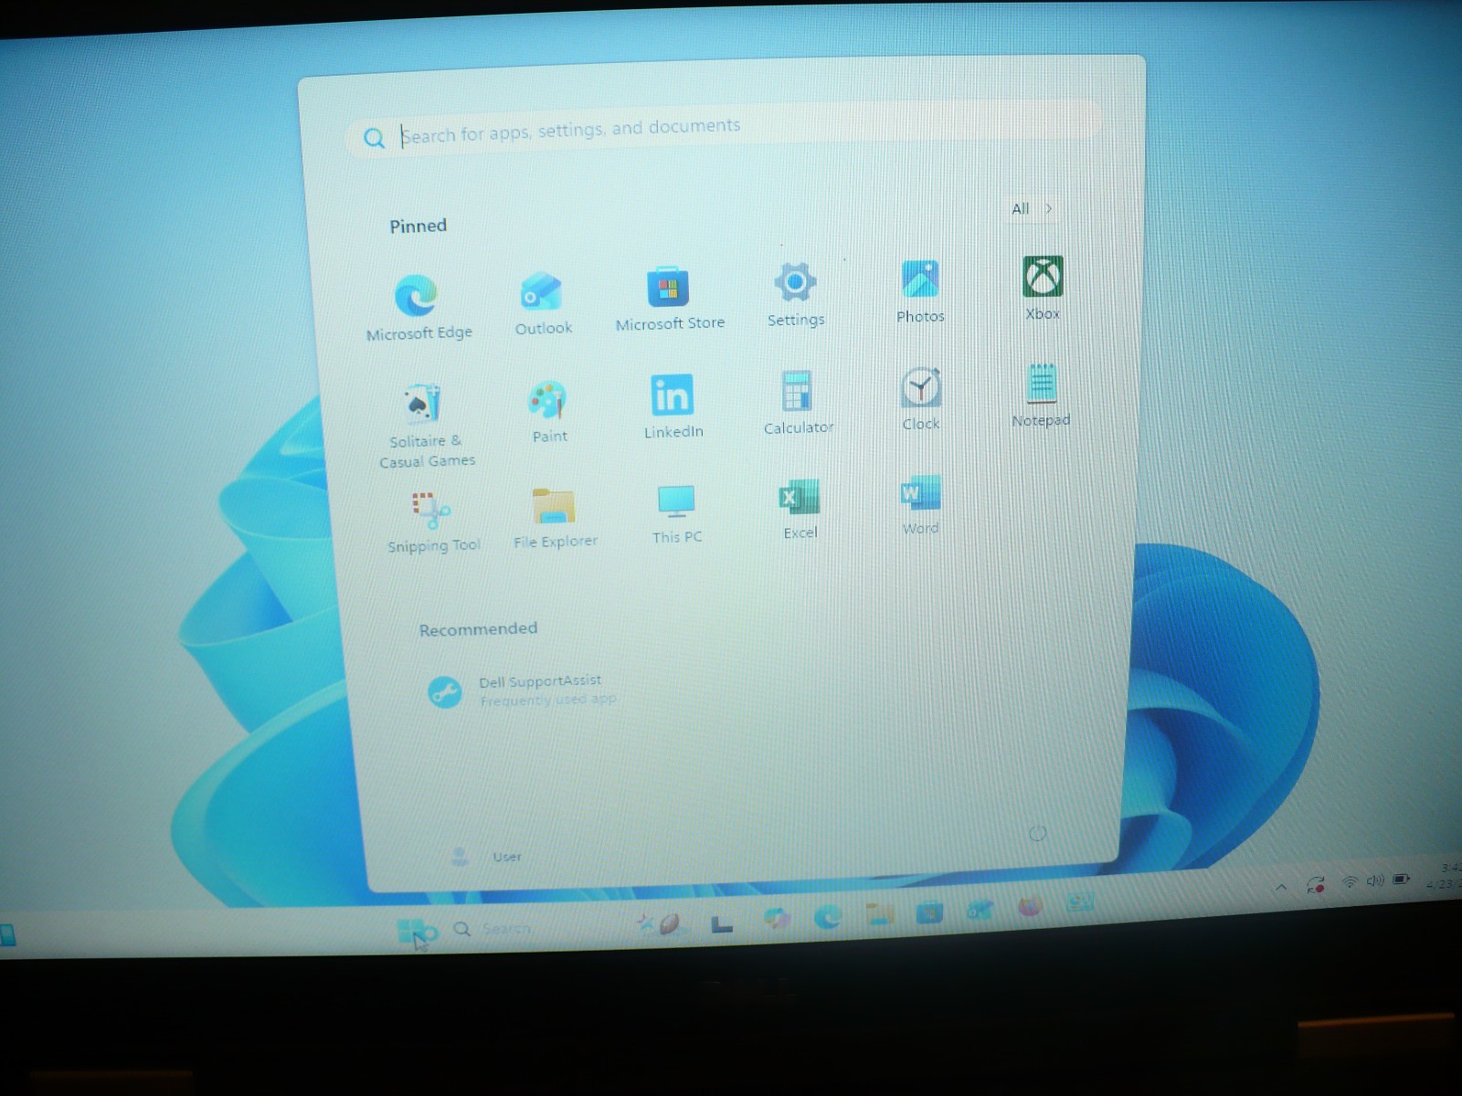1462x1096 pixels.
Task: Open Firefox on the taskbar
Action: (x=1030, y=907)
